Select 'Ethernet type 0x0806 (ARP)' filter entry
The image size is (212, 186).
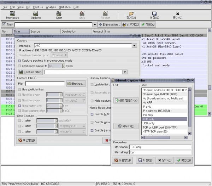pyautogui.click(x=164, y=94)
